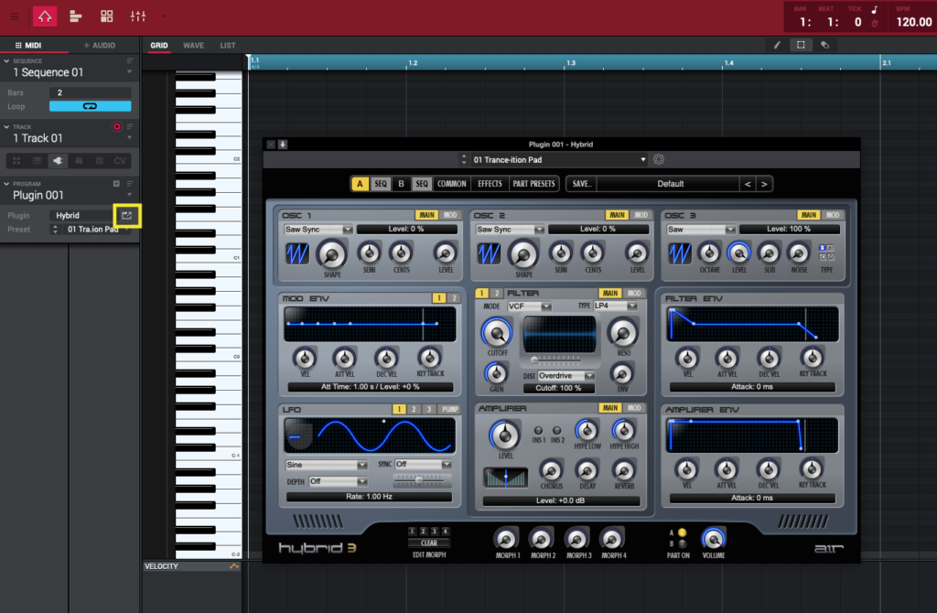The image size is (937, 613).
Task: Open the Program section options menu icon
Action: coord(130,184)
